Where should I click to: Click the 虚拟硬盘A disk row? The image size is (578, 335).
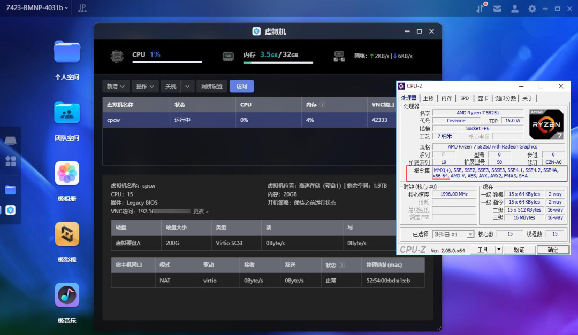(x=254, y=243)
